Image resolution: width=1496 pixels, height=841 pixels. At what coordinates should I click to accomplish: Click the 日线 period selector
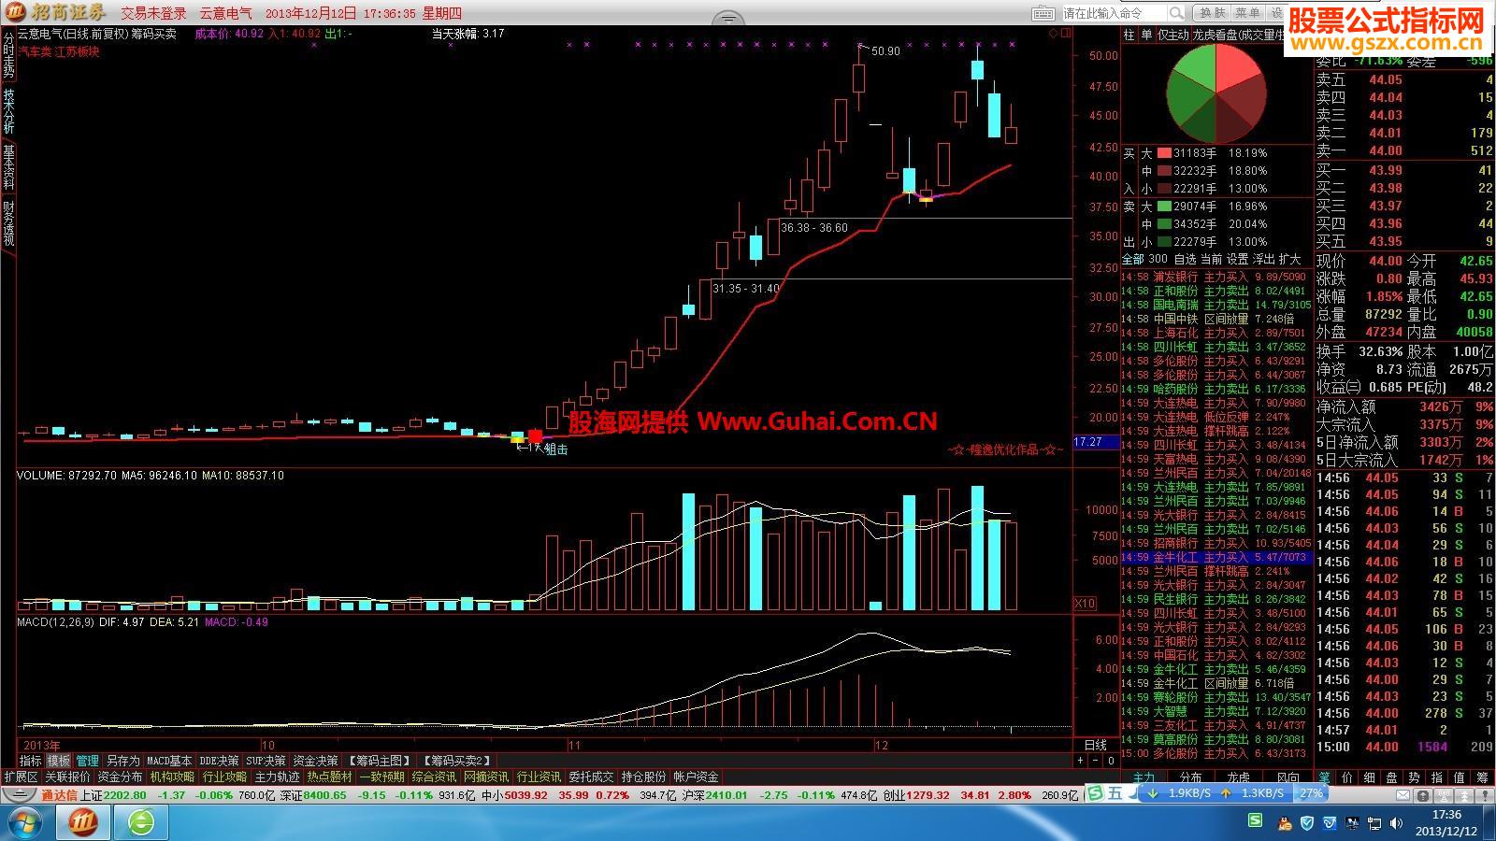click(1095, 746)
